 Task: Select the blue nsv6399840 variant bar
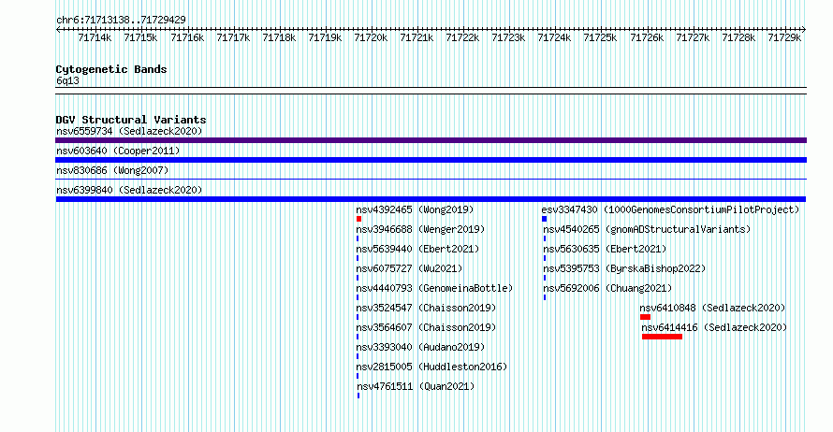(431, 199)
